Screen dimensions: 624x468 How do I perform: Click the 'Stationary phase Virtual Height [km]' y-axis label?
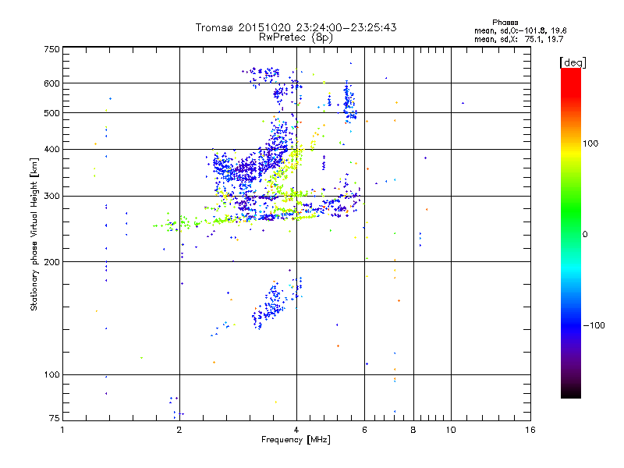[x=34, y=234]
